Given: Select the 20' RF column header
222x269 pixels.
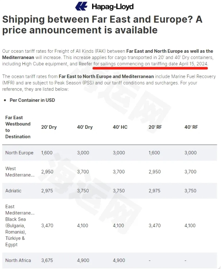Looking at the screenshot, I should click(x=155, y=127).
